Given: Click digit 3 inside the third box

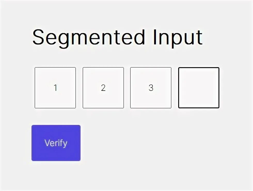Looking at the screenshot, I should [151, 88].
